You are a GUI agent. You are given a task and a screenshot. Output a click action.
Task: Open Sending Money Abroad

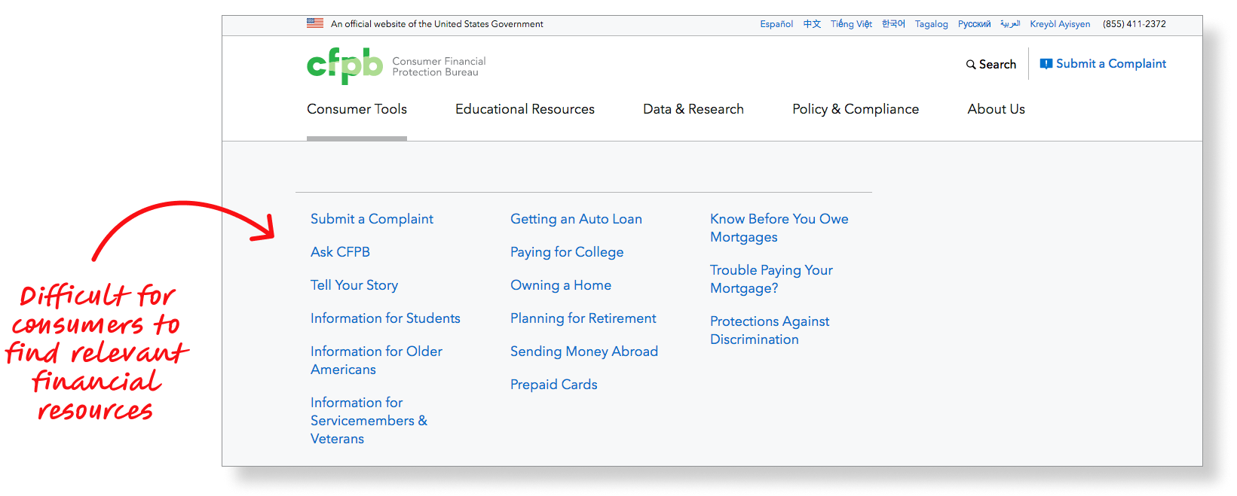click(584, 351)
